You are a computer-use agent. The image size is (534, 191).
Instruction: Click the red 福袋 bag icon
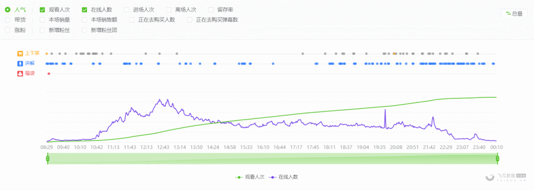click(x=20, y=73)
